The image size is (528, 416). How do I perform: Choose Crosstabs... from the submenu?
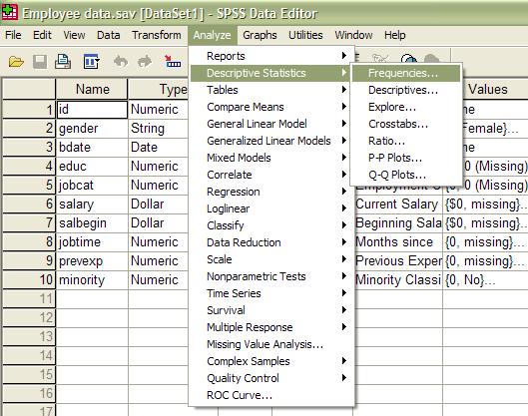406,124
